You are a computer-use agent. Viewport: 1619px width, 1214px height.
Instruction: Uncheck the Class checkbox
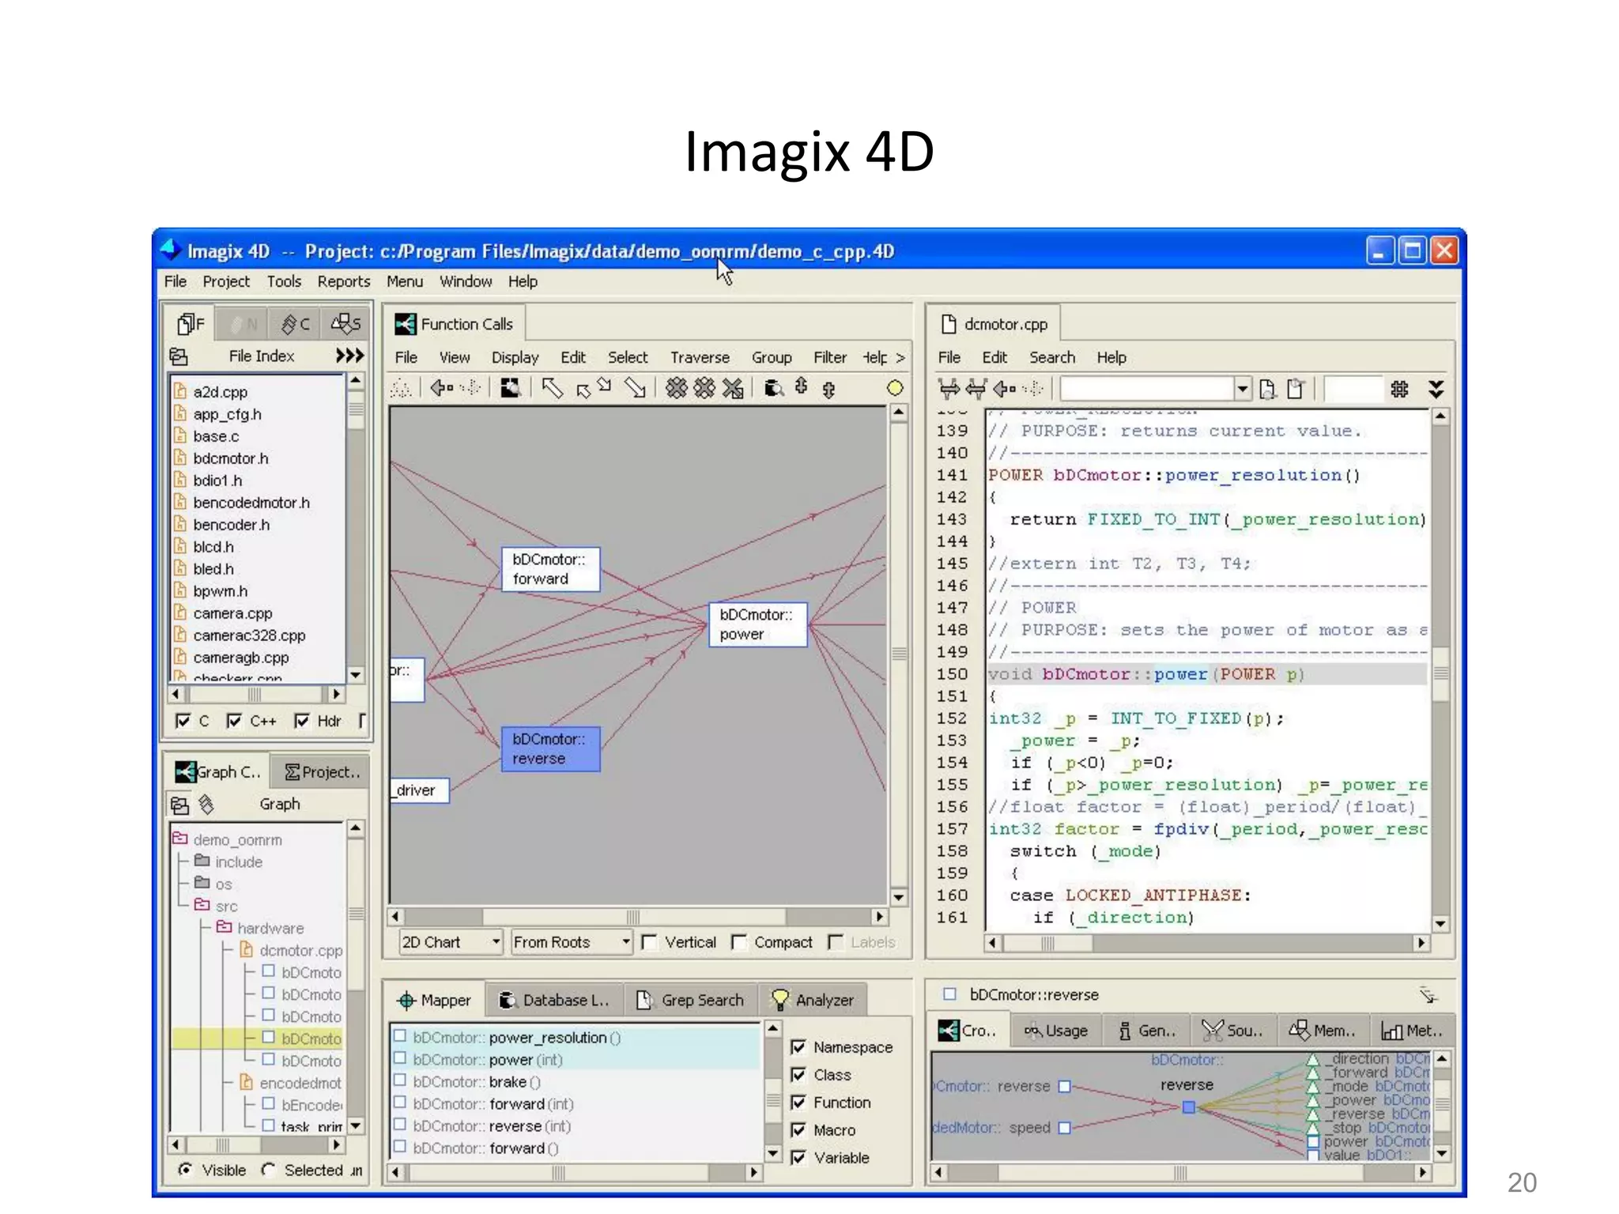798,1074
